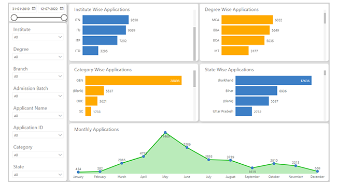Select the ITJ institute bar
This screenshot has height=186, width=337.
click(104, 30)
